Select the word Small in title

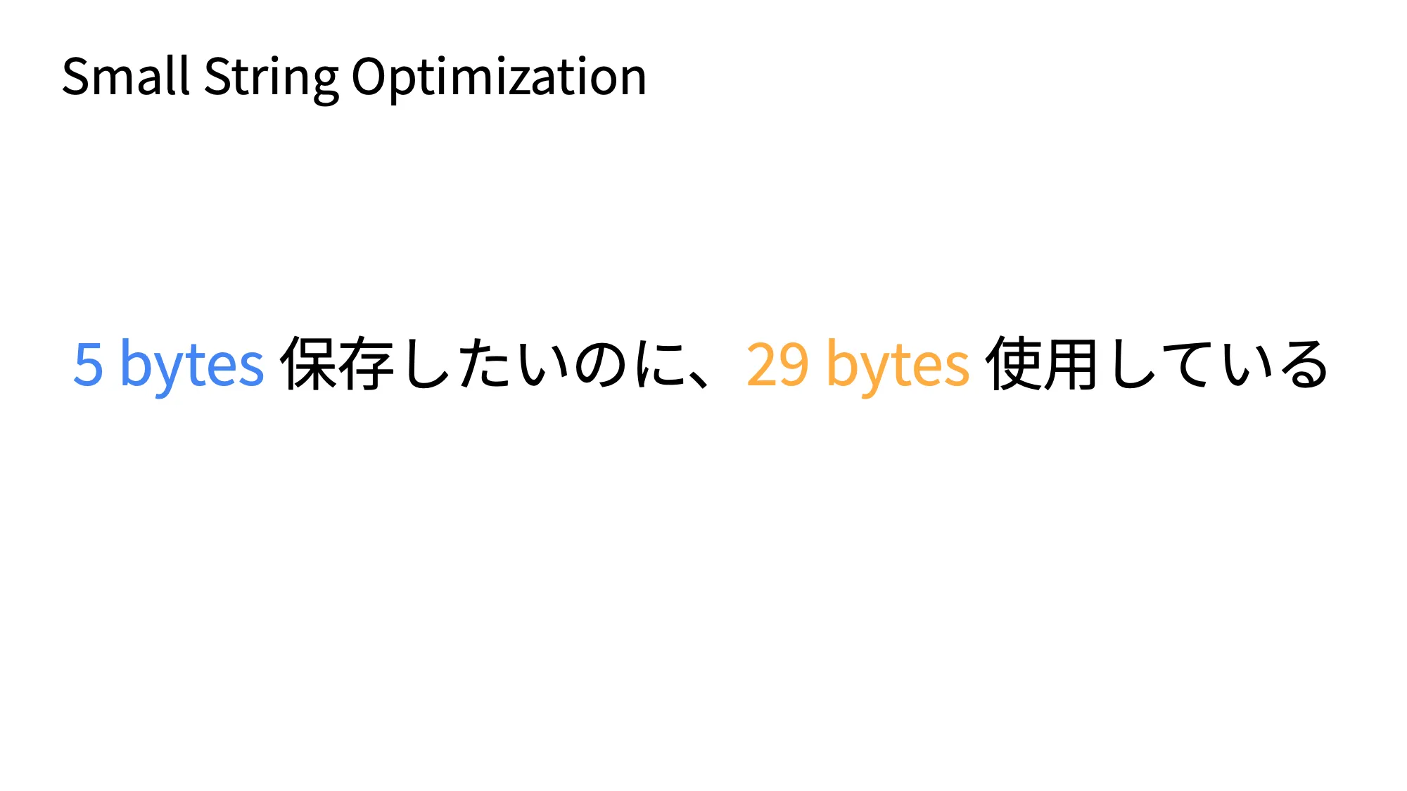(126, 75)
